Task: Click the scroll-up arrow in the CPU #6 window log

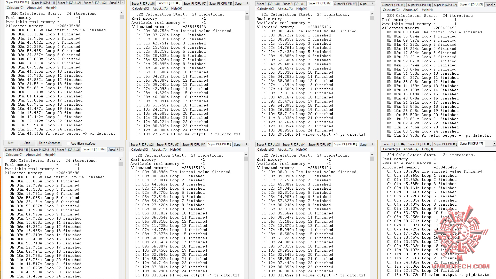Action: click(372, 154)
